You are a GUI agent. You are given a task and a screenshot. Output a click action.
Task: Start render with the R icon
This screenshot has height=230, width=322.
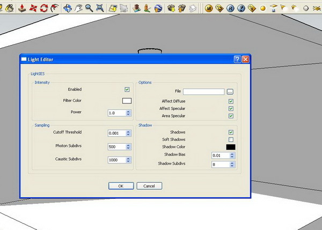coord(230,9)
